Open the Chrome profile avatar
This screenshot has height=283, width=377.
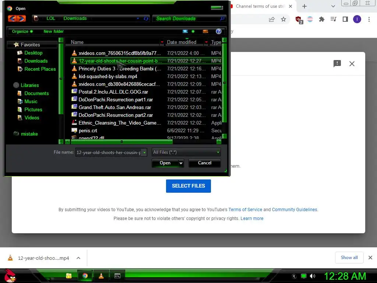click(x=357, y=19)
